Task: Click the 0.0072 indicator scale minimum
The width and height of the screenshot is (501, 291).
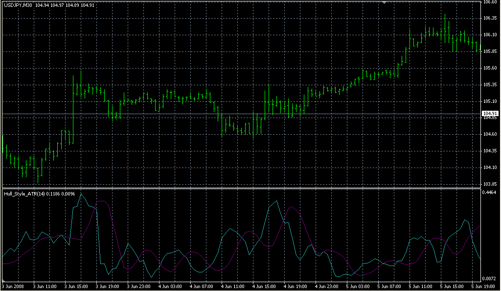Action: (490, 278)
